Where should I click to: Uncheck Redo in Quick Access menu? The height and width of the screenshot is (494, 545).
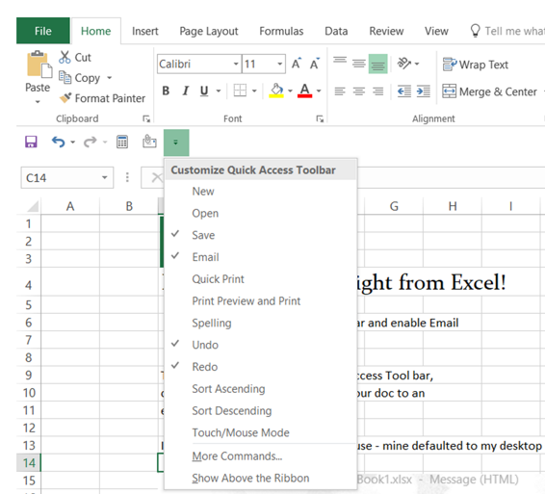click(261, 367)
